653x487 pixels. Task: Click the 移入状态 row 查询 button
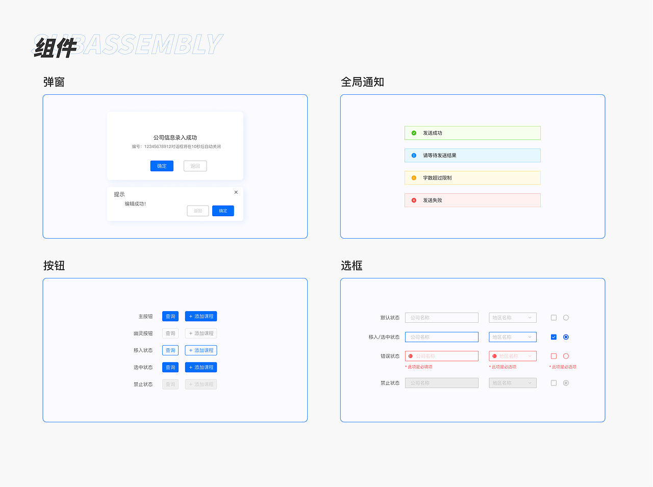170,350
